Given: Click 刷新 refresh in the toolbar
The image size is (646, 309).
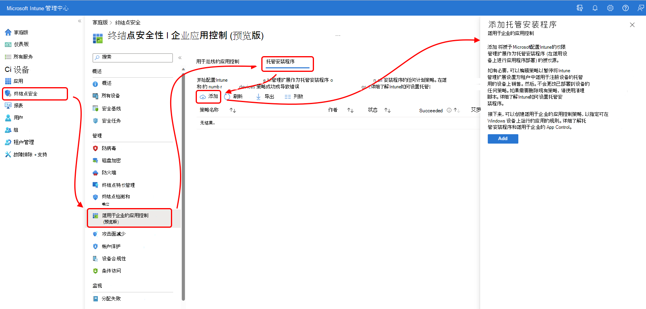Looking at the screenshot, I should [234, 97].
